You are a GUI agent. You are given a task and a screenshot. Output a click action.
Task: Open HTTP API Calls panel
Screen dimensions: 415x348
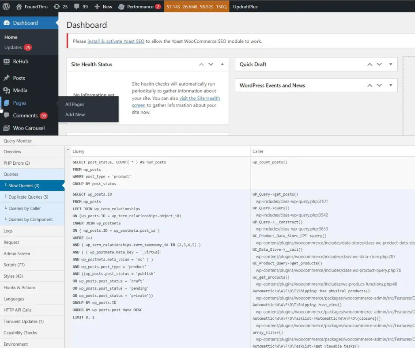[x=32, y=310]
